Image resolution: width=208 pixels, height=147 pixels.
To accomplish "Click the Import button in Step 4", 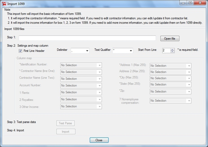I will [66, 131].
